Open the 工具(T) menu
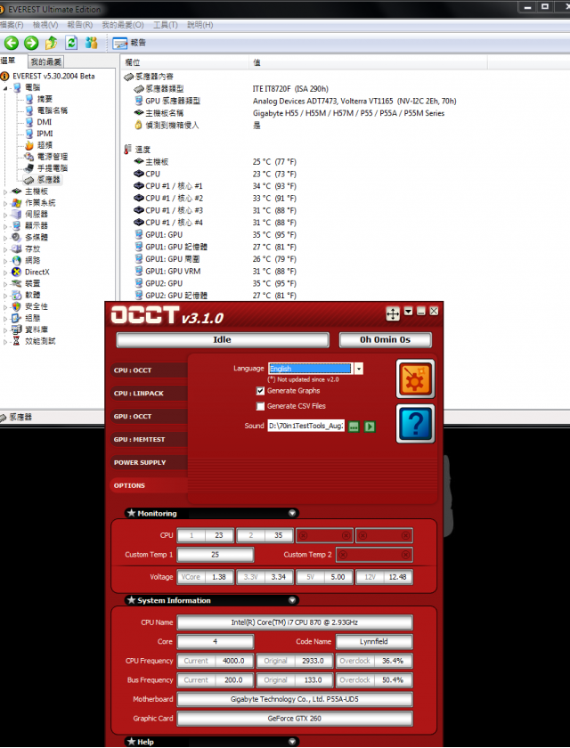This screenshot has height=748, width=570. (166, 25)
